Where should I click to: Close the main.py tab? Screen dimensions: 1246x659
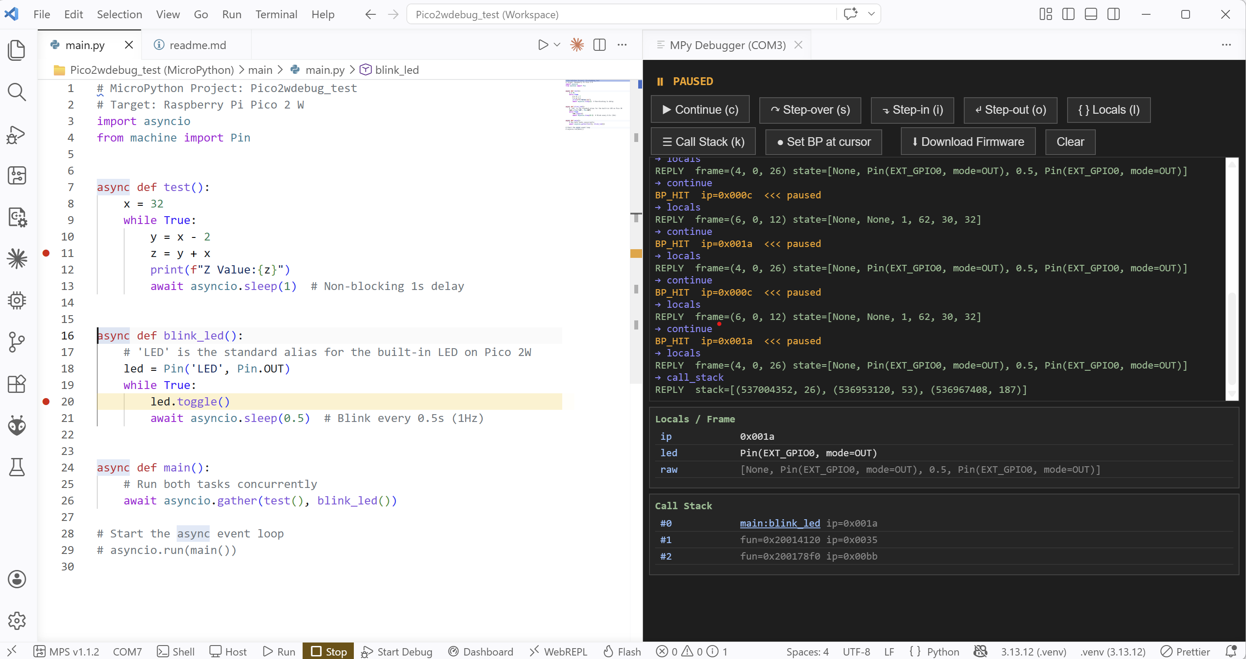pos(129,45)
